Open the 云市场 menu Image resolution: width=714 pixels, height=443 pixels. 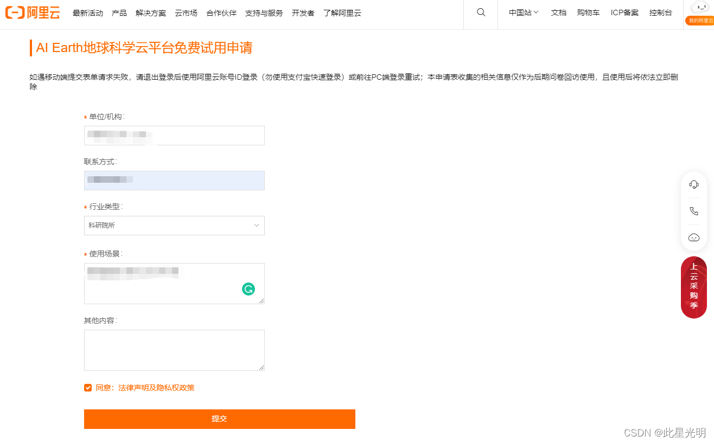[186, 13]
